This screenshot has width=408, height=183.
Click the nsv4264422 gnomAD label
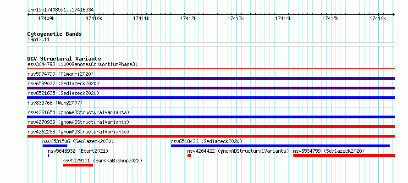click(x=238, y=151)
